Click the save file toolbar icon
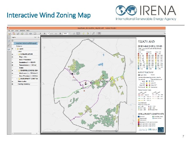 [26, 34]
